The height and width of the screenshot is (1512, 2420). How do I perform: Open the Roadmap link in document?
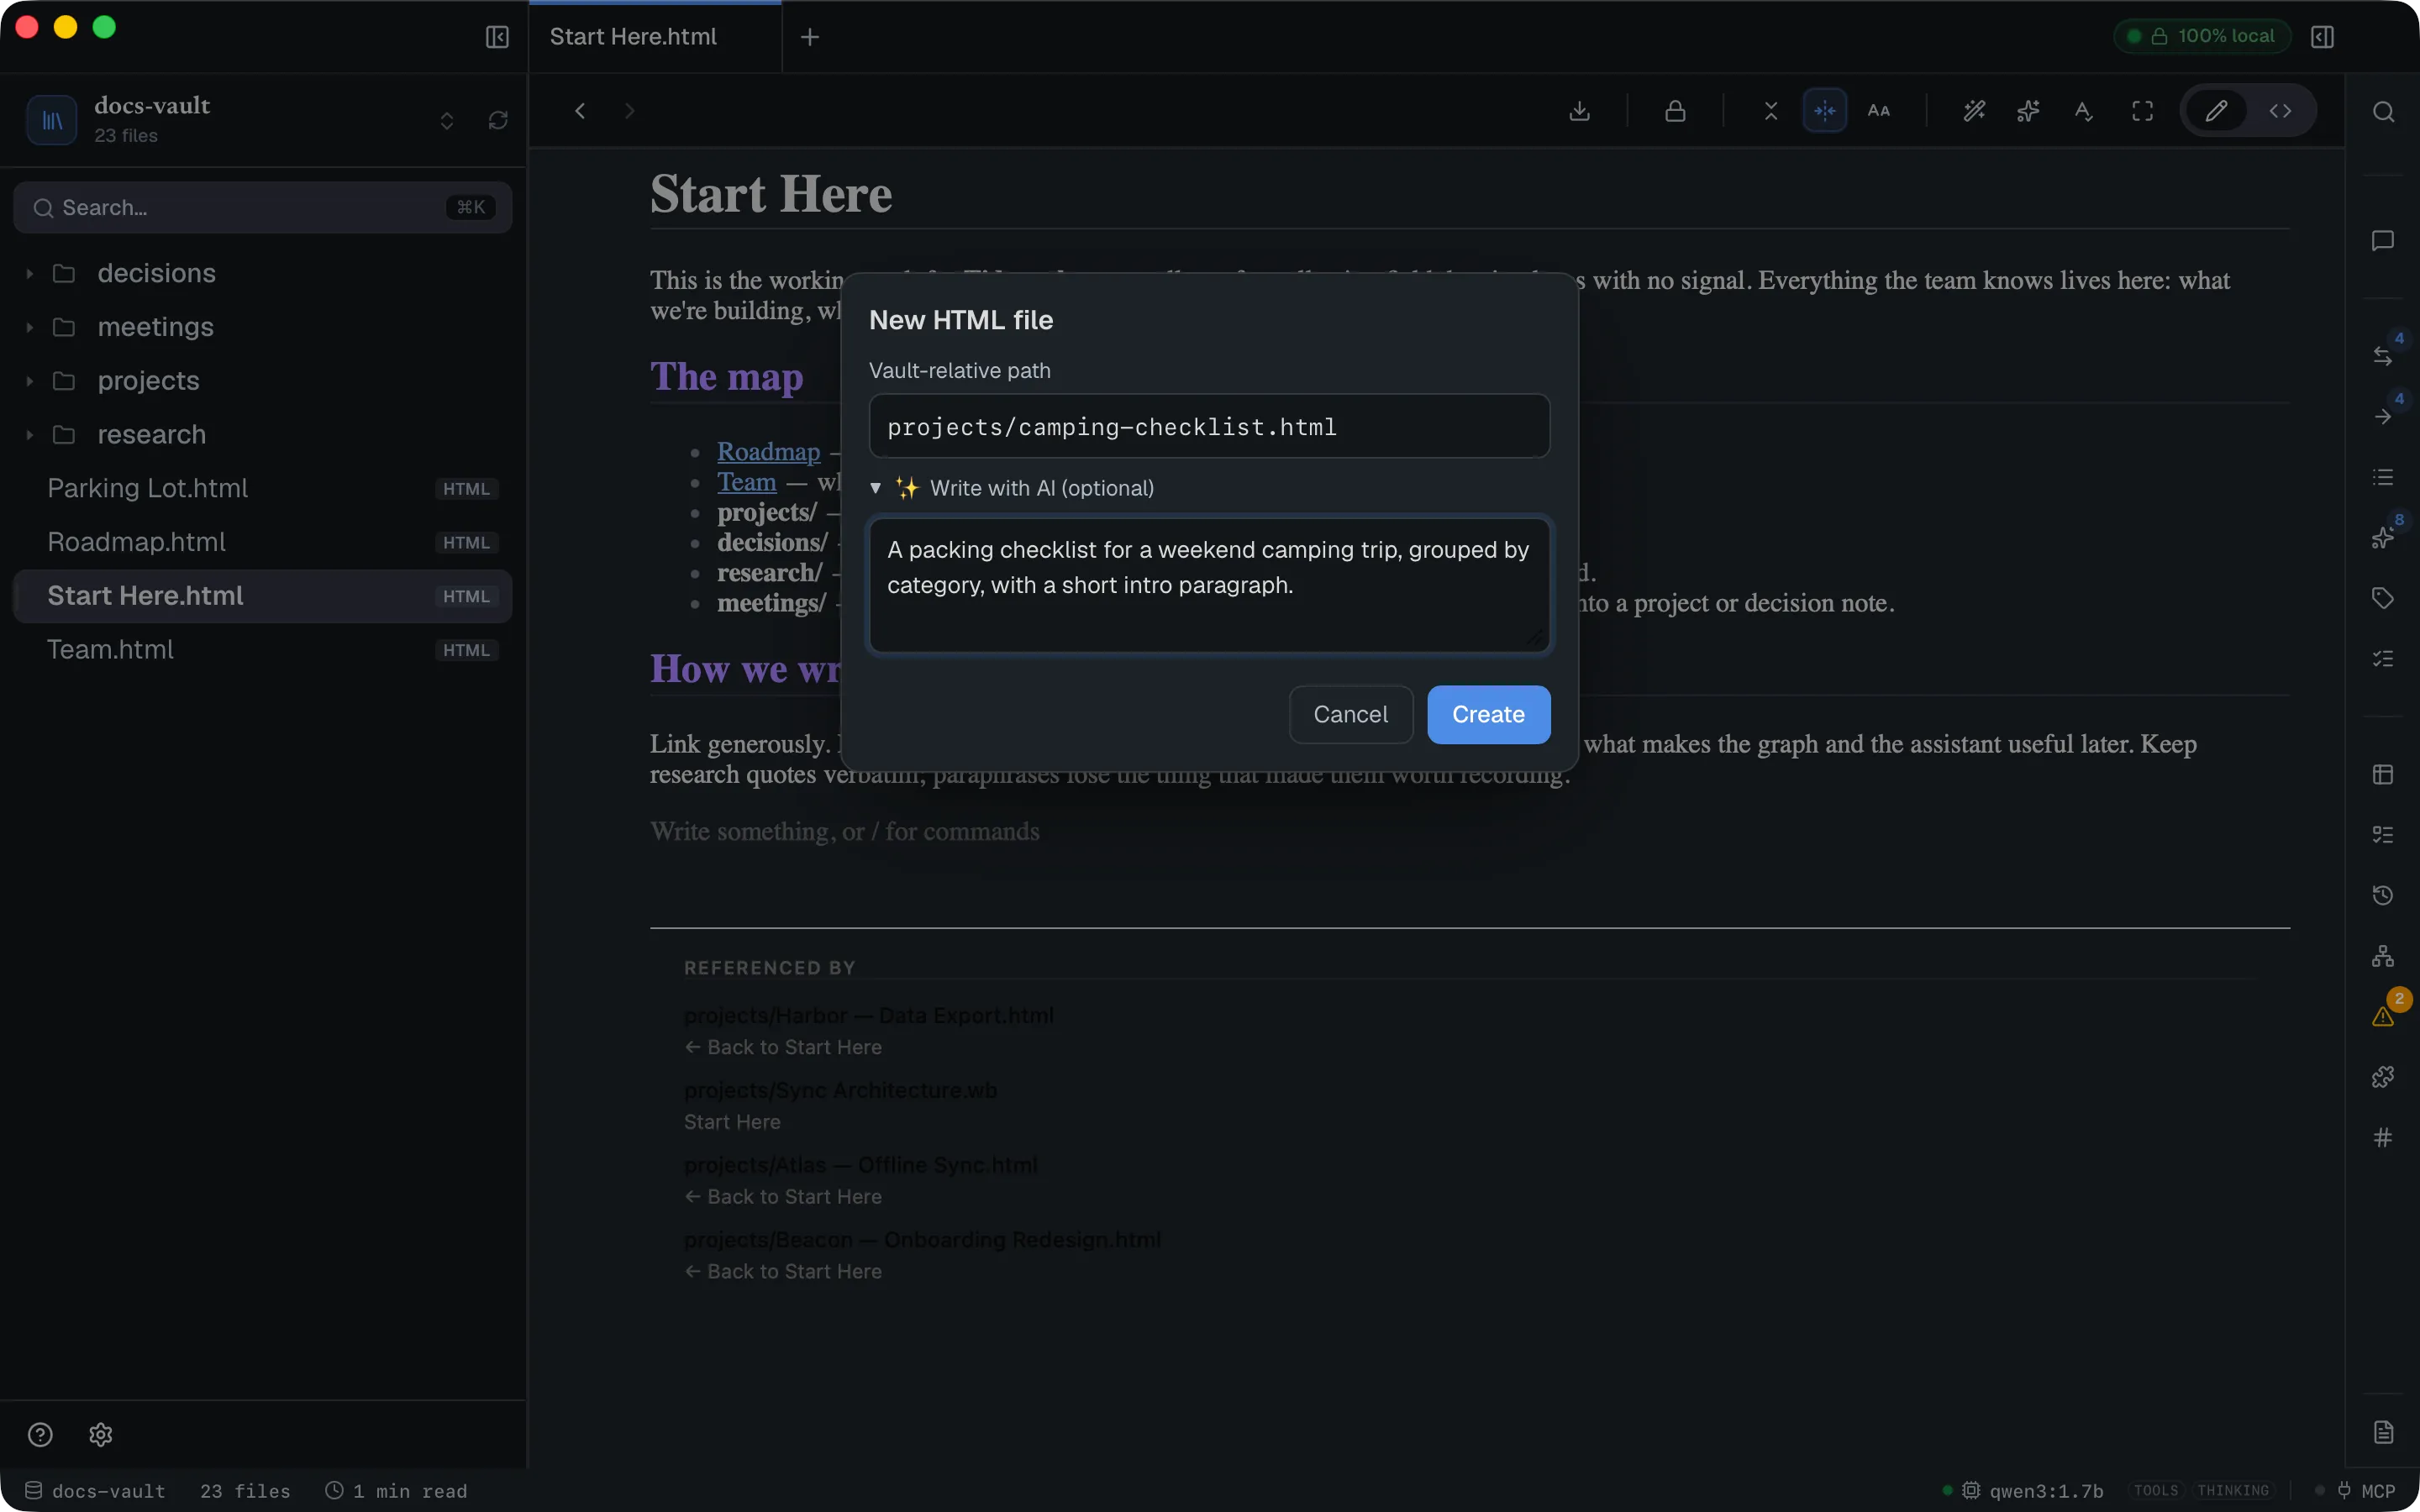pos(768,452)
